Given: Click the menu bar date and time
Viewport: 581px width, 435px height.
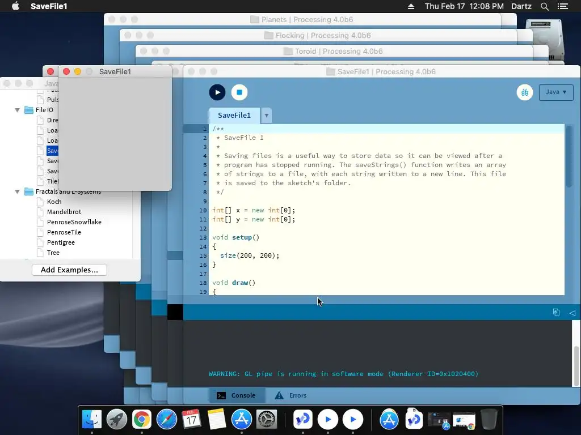Looking at the screenshot, I should click(464, 6).
